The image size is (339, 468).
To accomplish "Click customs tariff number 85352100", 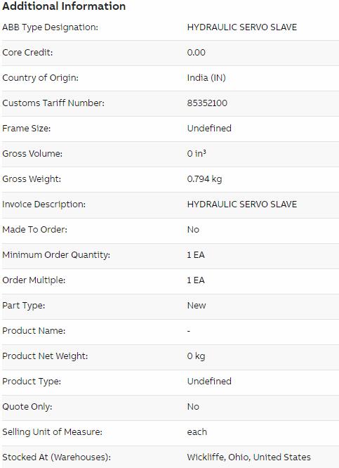I will tap(207, 103).
